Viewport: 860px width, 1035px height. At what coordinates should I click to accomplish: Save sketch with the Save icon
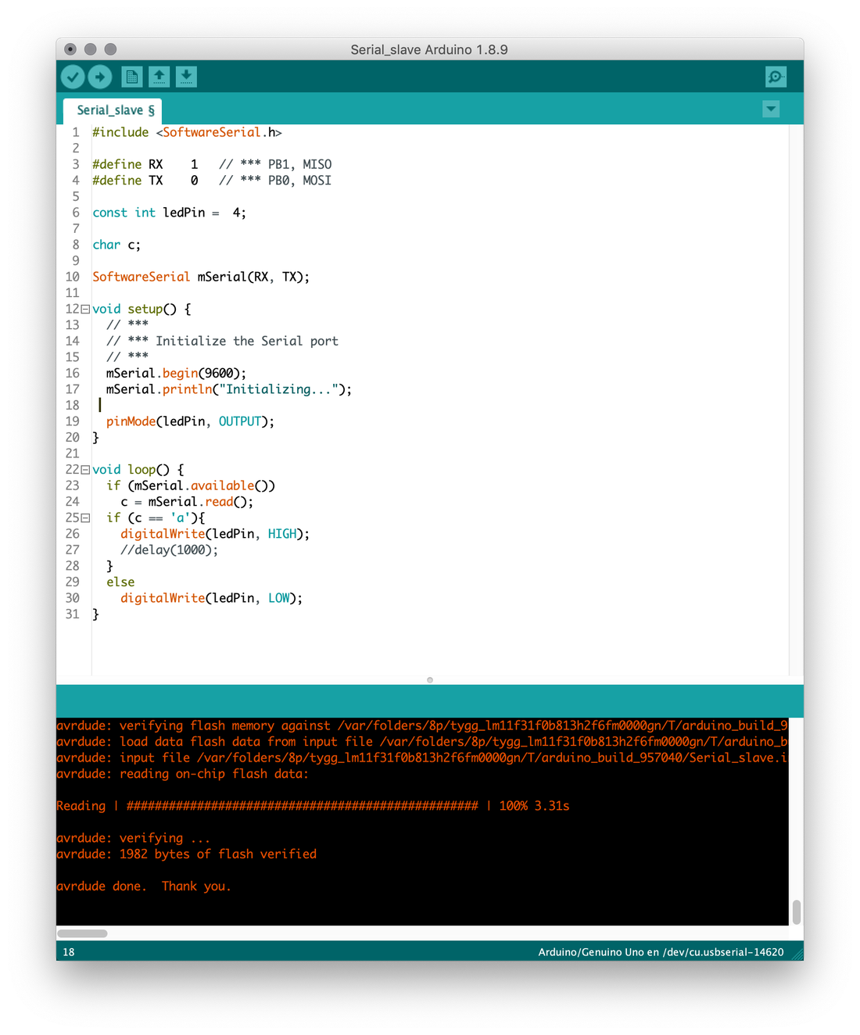point(186,77)
